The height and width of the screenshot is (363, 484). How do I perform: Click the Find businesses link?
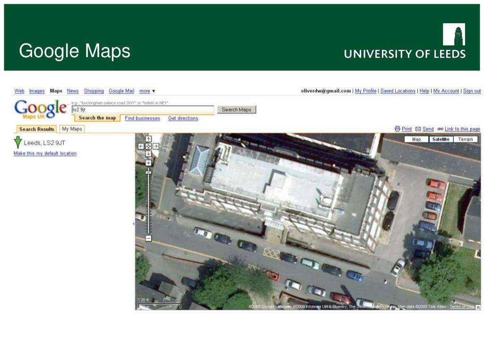click(142, 118)
